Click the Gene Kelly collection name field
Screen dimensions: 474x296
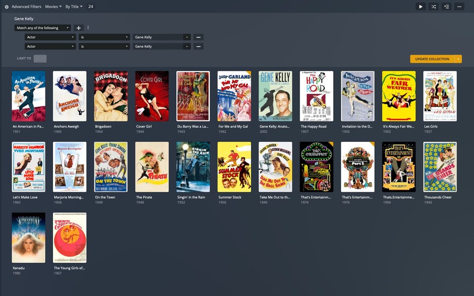click(x=24, y=19)
